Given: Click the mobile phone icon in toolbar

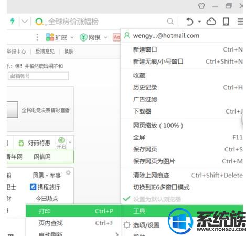Looking at the screenshot, I should [226, 22].
